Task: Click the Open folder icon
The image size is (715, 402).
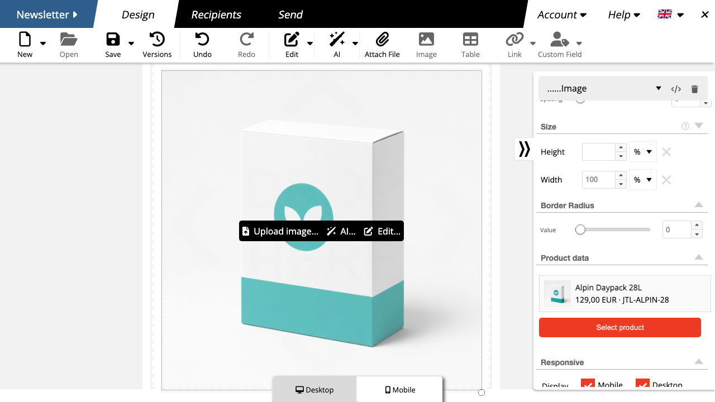Action: click(x=69, y=39)
